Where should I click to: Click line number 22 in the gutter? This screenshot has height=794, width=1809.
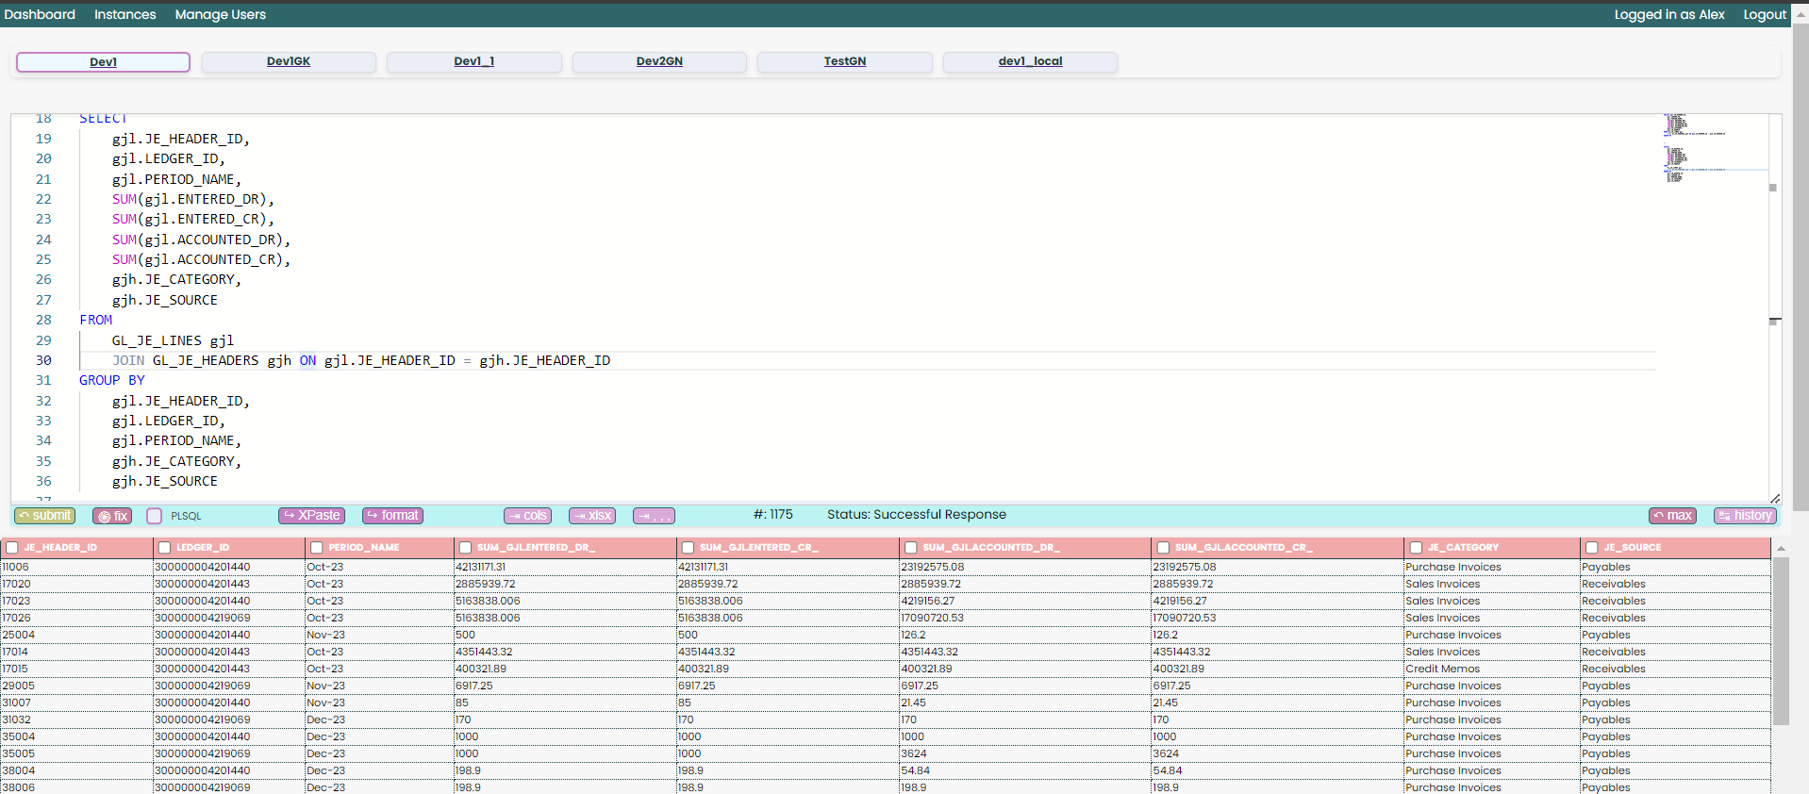[x=43, y=199]
